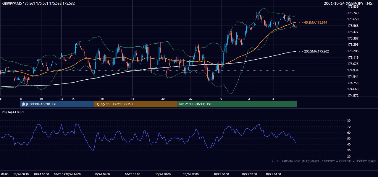Click hour marker 12 below the price chart
The image size is (378, 177).
click(62, 99)
